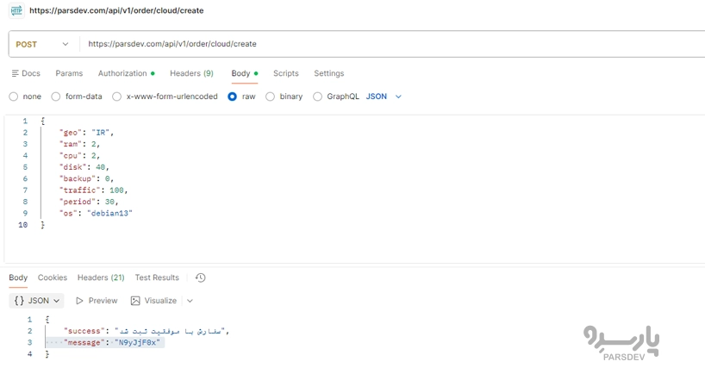
Task: Click the Preview play icon
Action: coord(80,301)
